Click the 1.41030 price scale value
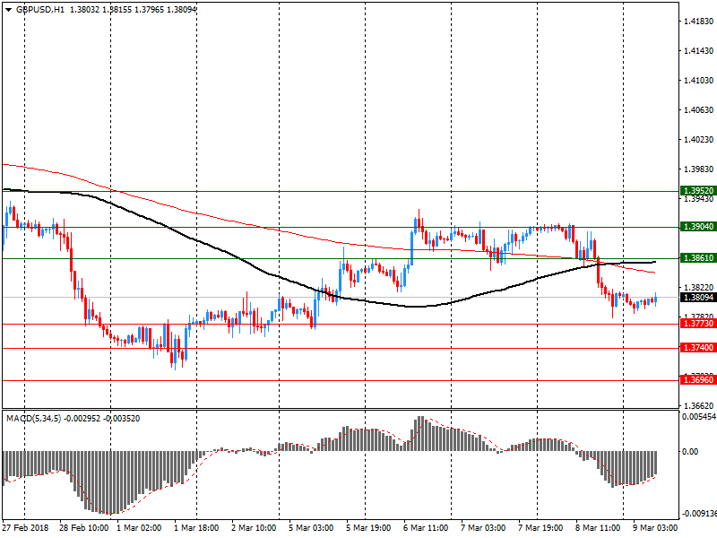717x538 pixels. point(698,80)
